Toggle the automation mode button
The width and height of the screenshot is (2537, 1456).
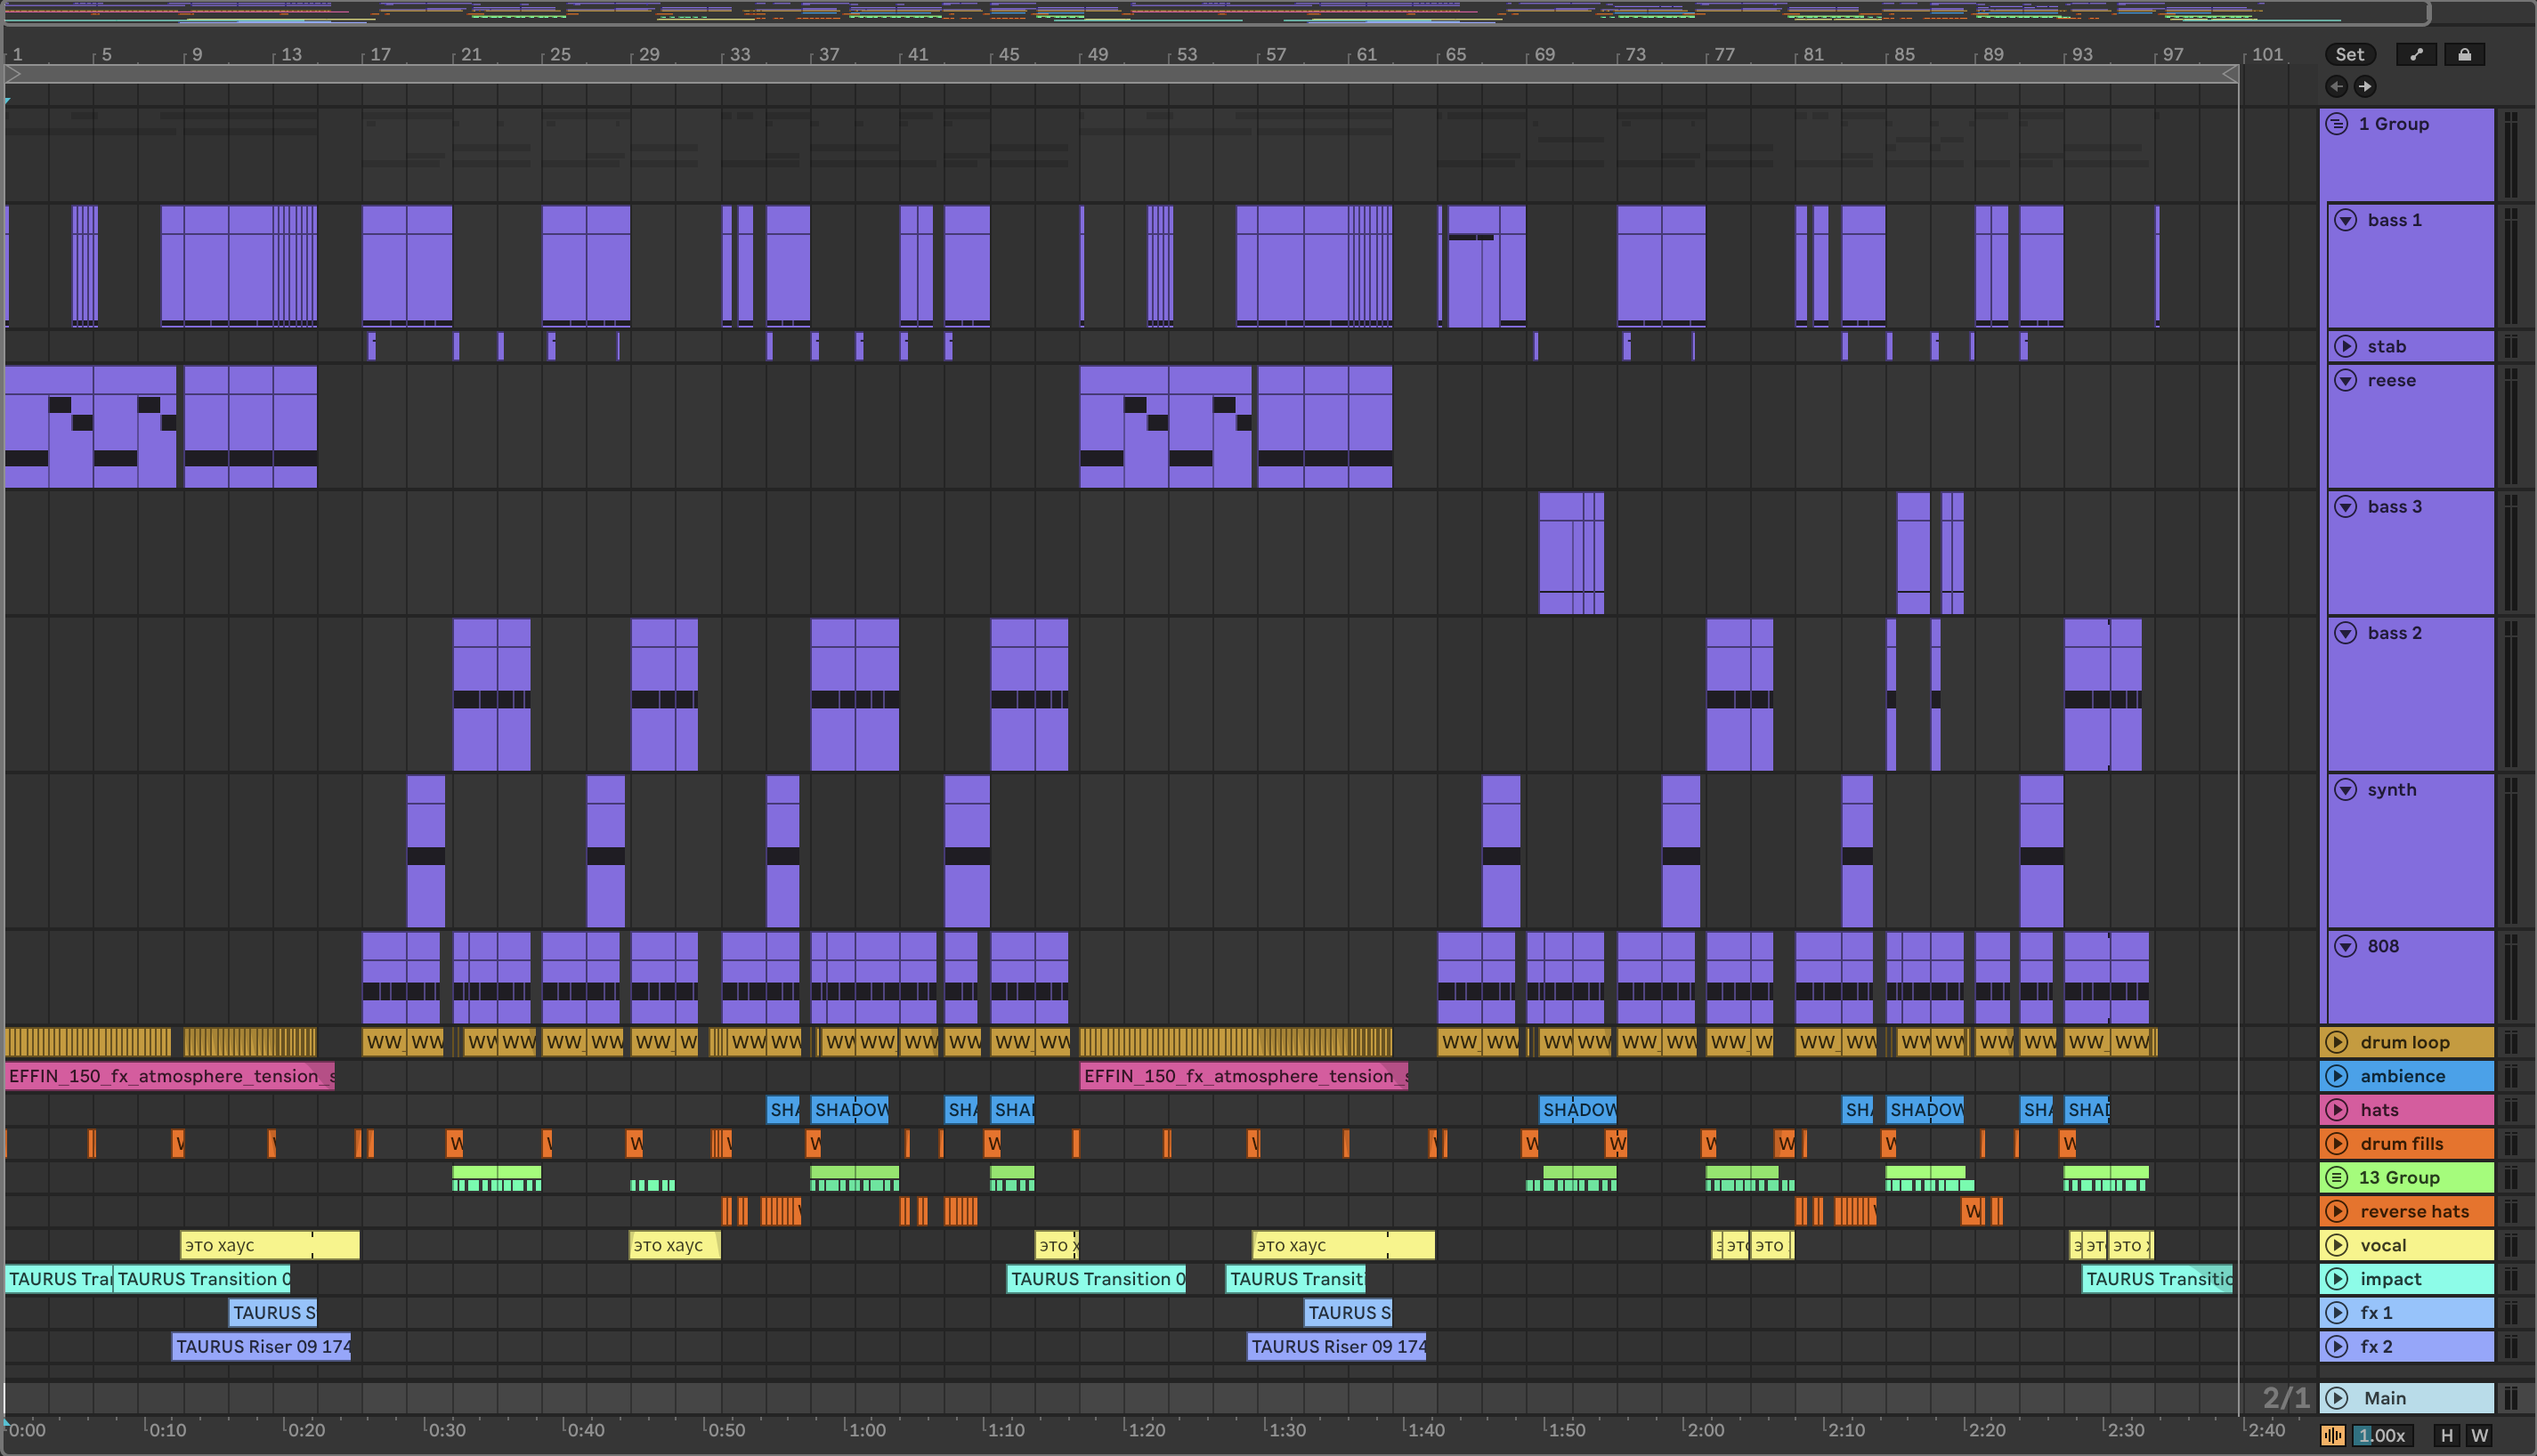[2416, 55]
